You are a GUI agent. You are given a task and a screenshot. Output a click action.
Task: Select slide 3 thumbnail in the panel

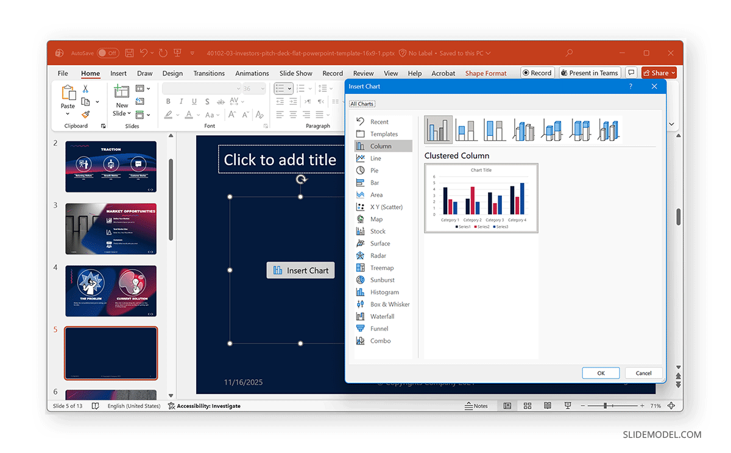[111, 228]
